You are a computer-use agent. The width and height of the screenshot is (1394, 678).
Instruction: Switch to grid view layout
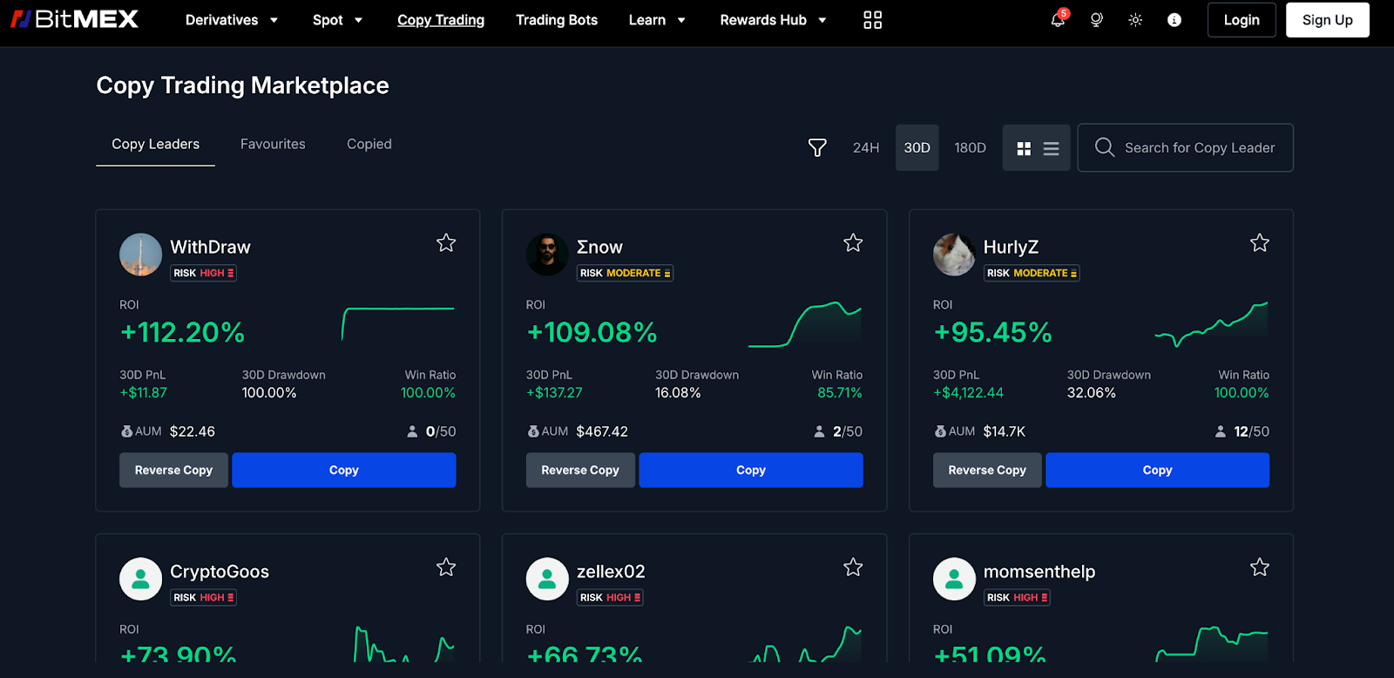tap(1024, 149)
